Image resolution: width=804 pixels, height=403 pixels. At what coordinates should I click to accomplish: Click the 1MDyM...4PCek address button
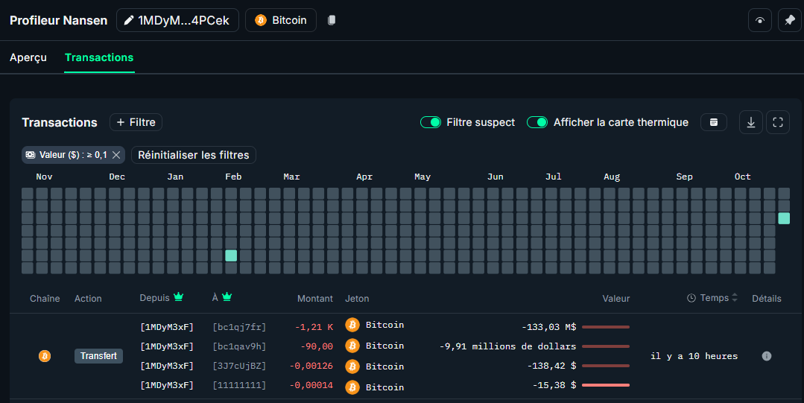pos(177,20)
